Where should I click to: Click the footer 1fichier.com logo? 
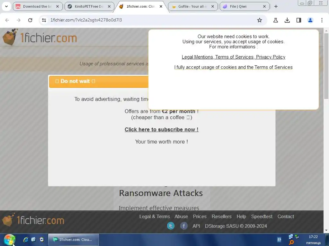point(33,220)
